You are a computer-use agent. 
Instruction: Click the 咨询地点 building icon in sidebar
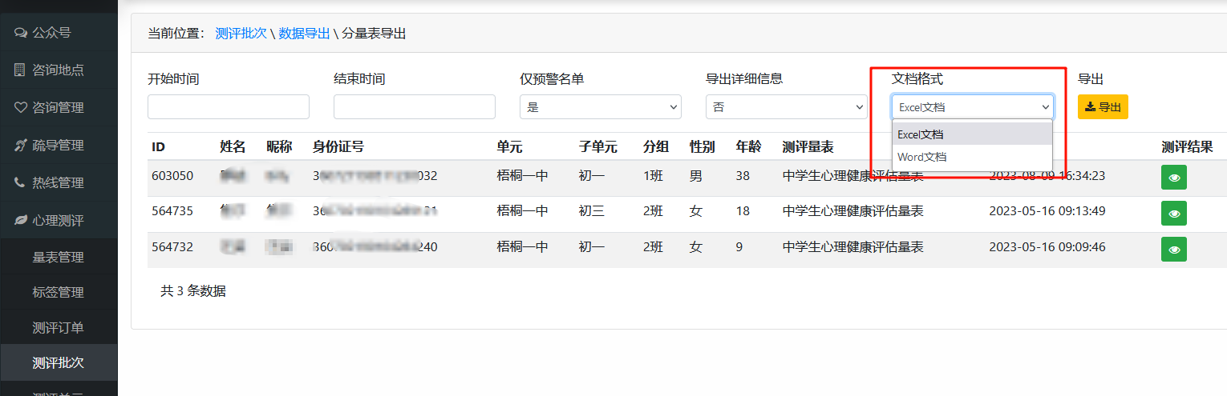point(20,70)
